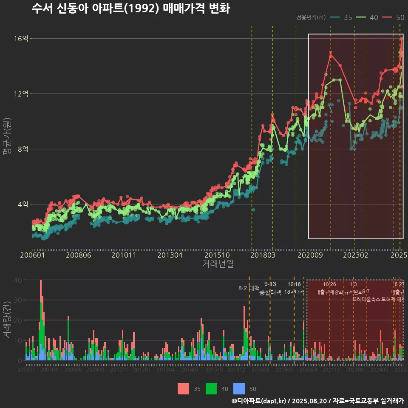The width and height of the screenshot is (408, 408).
Task: Click the 30 volume axis label
Action: pos(18,300)
